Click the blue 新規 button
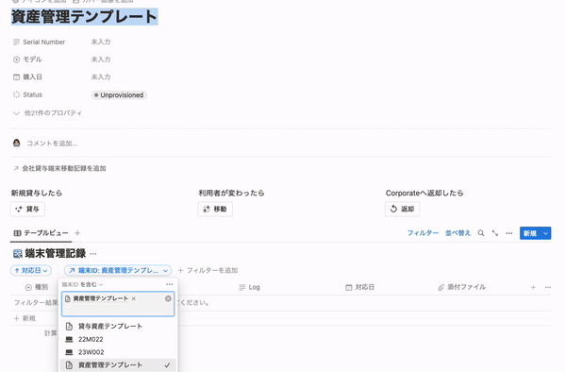The width and height of the screenshot is (566, 372). pos(530,233)
